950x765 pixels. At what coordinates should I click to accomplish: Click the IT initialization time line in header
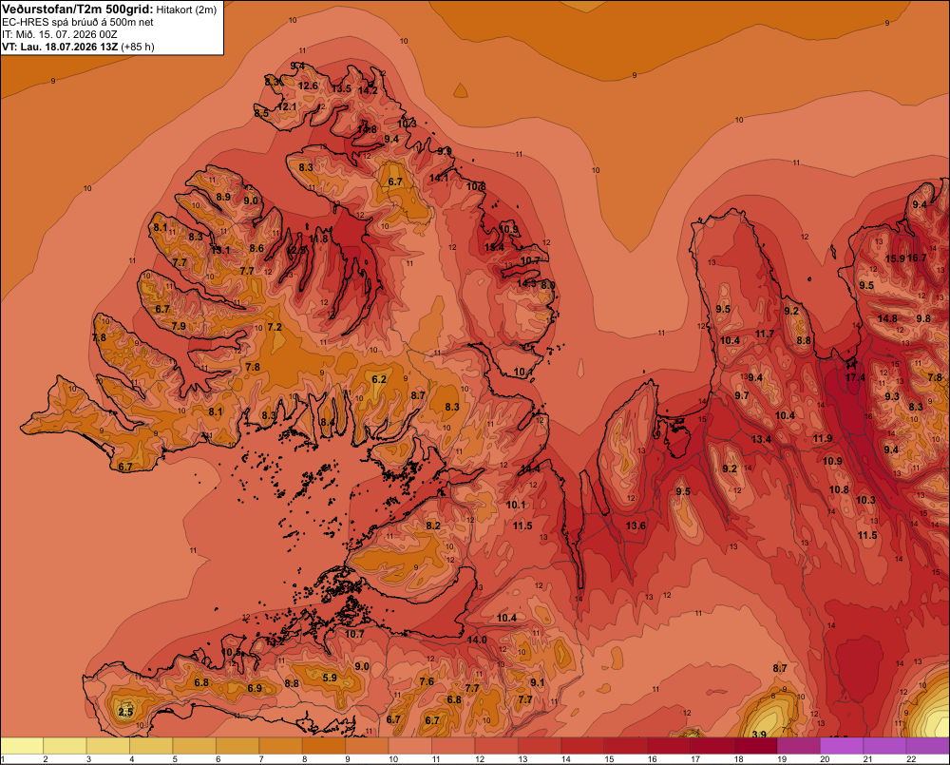pyautogui.click(x=59, y=34)
